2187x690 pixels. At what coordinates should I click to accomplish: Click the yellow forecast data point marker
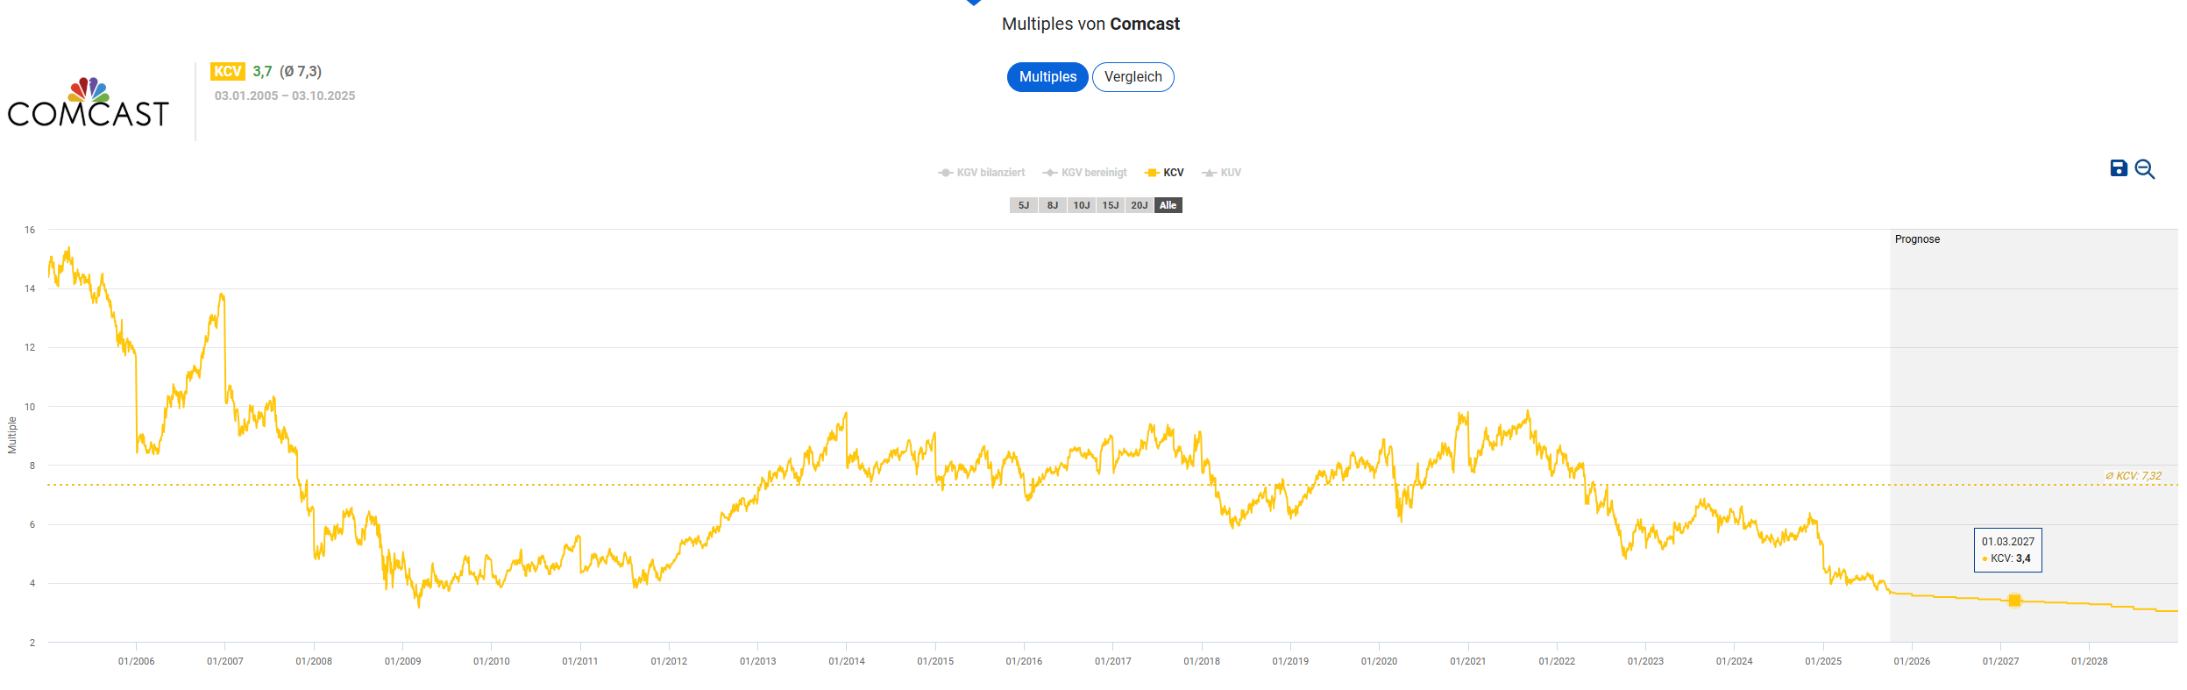point(2014,601)
